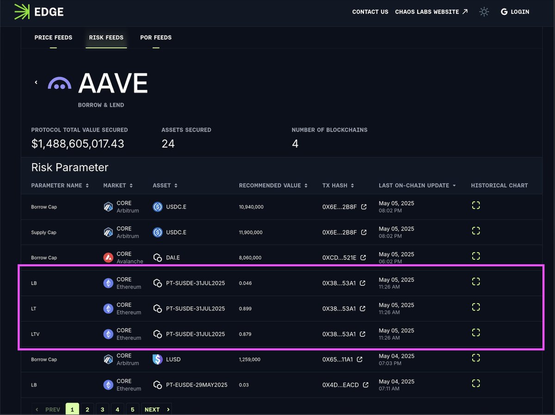Click the AAVE ghost logo icon
This screenshot has height=415, width=555.
(x=60, y=83)
